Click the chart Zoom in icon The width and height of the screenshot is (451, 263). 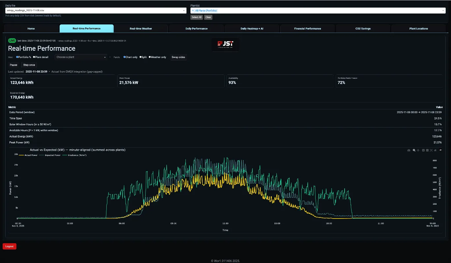423,150
